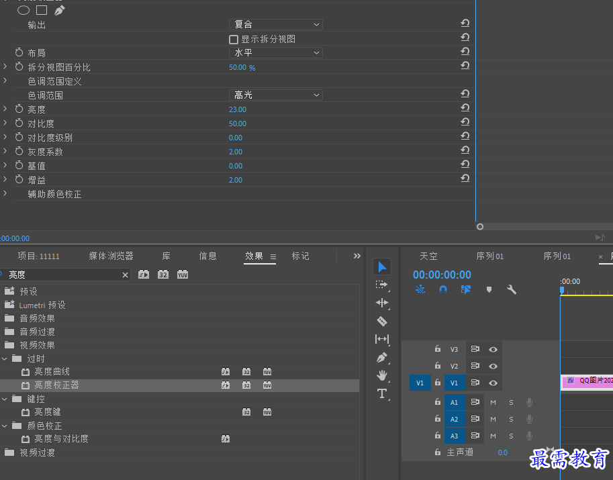This screenshot has height=480, width=613.
Task: Toggle animation stopwatch for 亮度
Action: click(x=19, y=109)
